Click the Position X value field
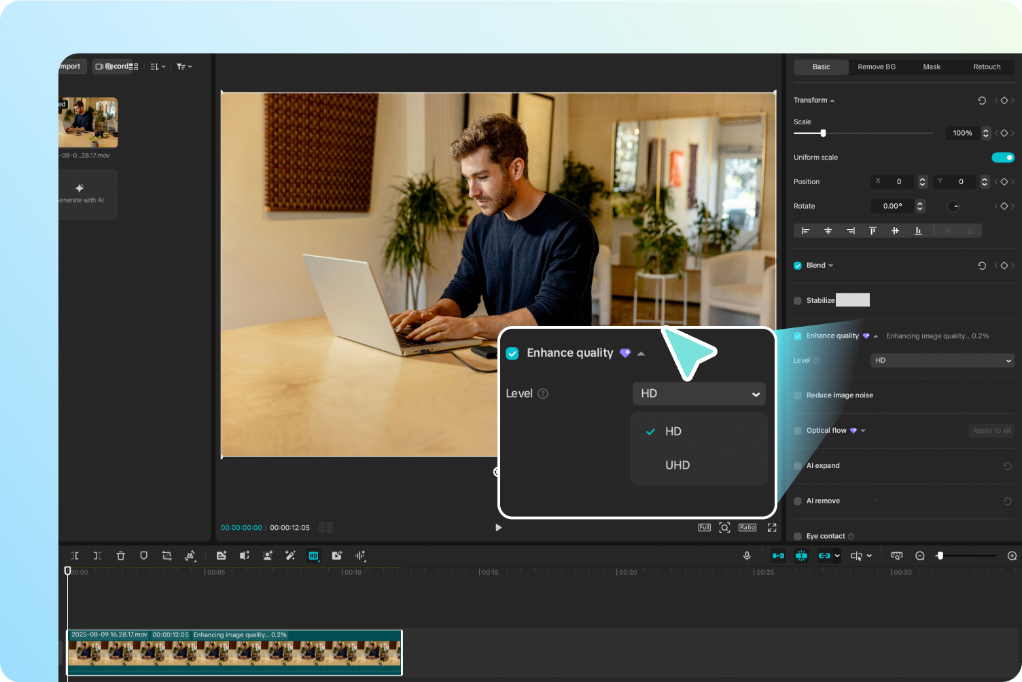Viewport: 1022px width, 682px height. [894, 182]
